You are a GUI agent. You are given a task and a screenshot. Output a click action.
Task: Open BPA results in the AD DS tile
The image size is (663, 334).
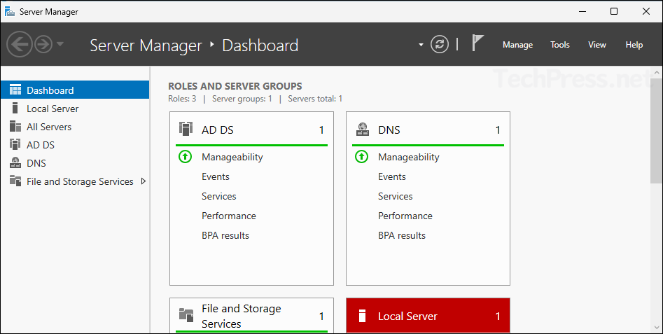(225, 235)
